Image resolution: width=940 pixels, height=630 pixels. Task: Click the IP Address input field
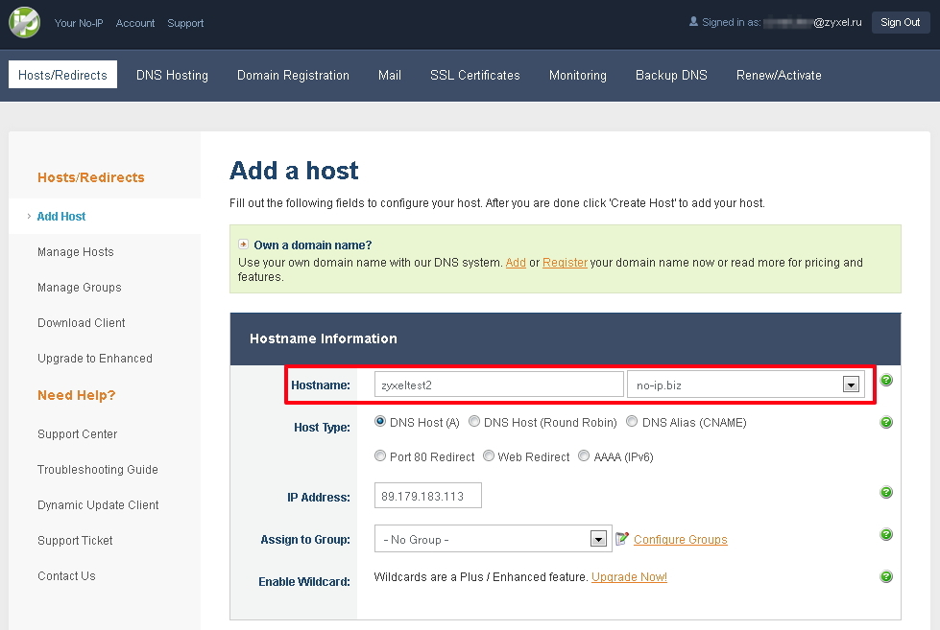click(427, 496)
